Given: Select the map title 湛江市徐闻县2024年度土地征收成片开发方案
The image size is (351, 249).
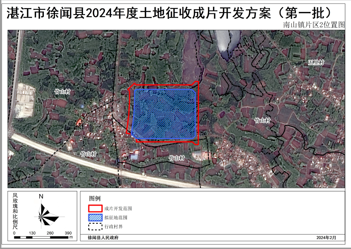Looking at the screenshot, I should [138, 13].
